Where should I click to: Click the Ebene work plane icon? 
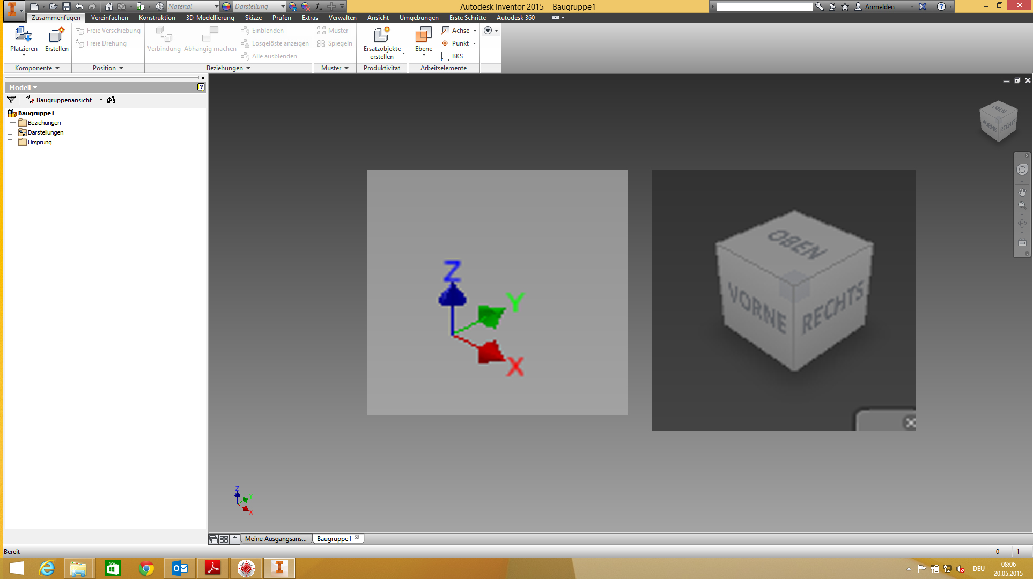click(423, 35)
